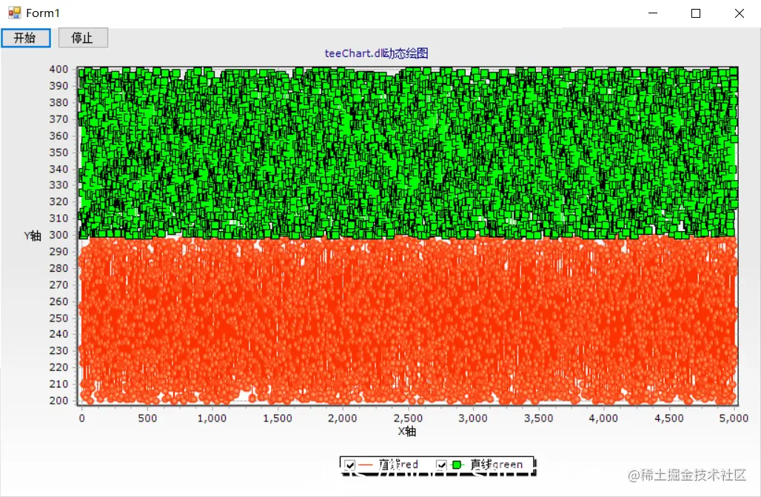Click the red line legend symbol
Viewport: 761px width, 497px height.
click(x=365, y=465)
